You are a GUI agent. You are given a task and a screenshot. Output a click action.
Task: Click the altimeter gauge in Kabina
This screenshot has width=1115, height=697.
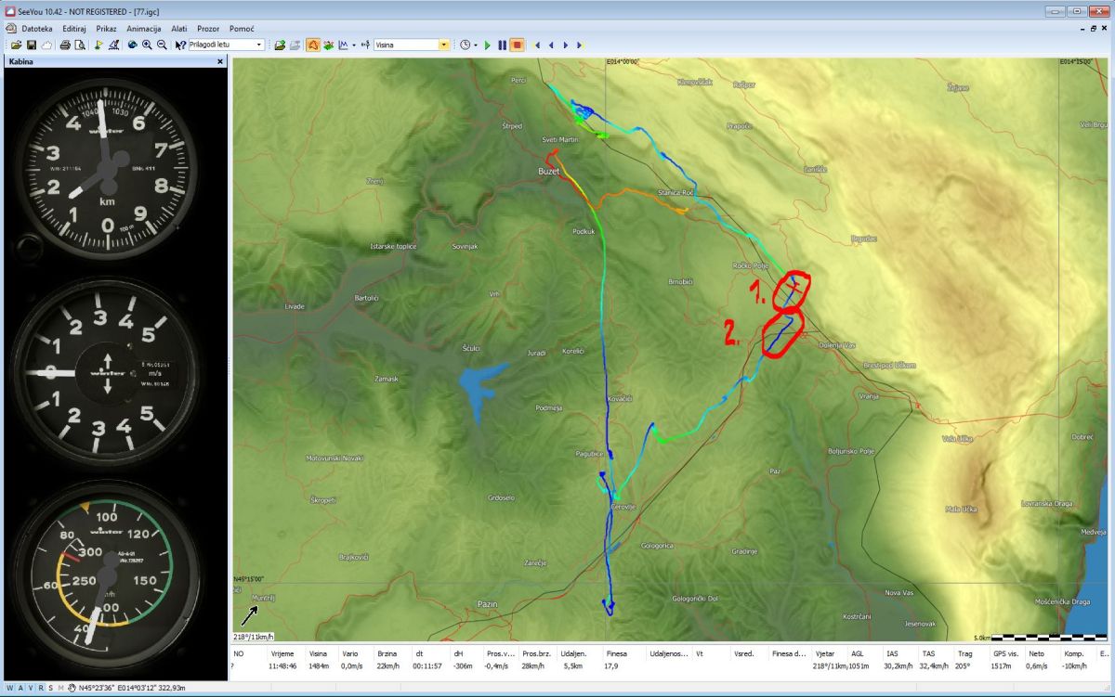coord(107,167)
